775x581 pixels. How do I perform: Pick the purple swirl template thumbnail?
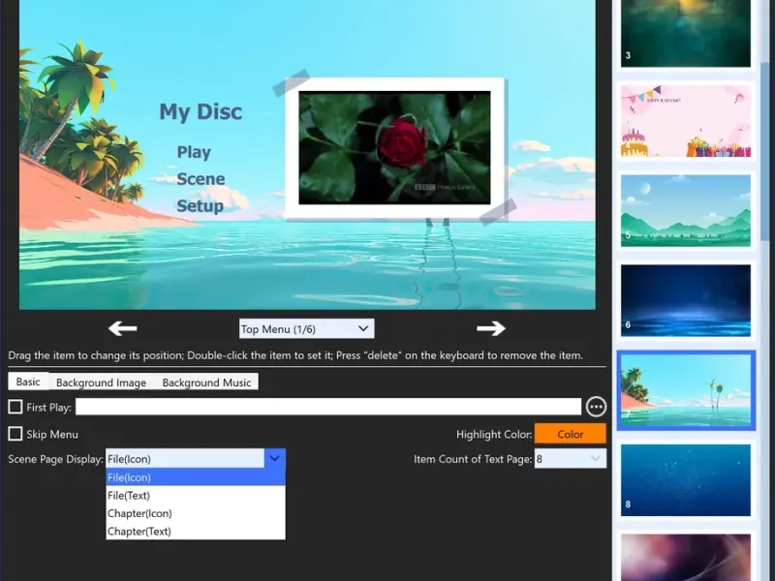coord(686,558)
